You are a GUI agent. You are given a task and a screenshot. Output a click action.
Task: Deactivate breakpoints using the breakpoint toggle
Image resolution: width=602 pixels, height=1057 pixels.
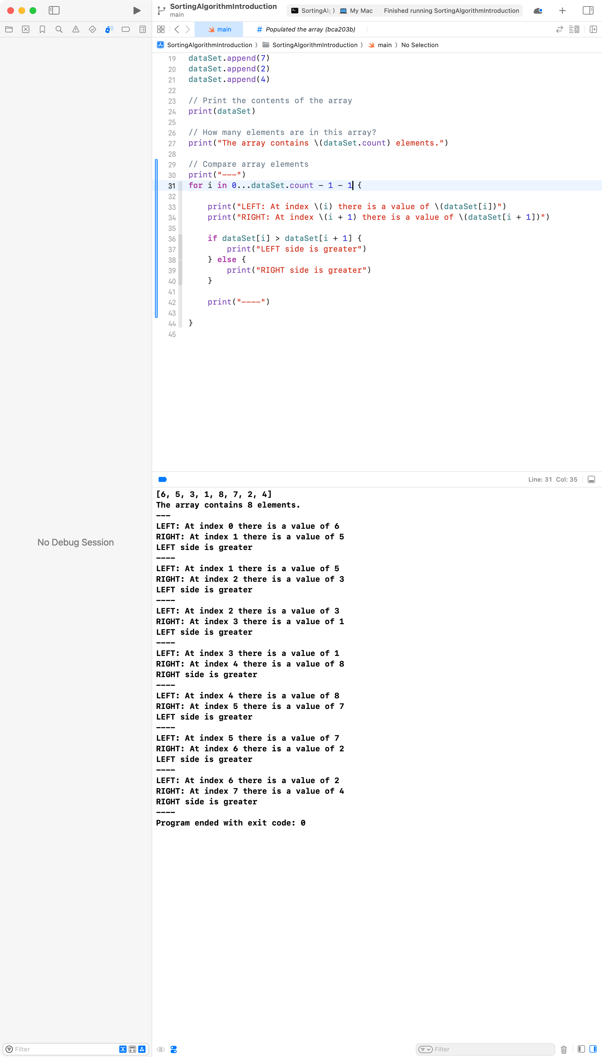(162, 479)
